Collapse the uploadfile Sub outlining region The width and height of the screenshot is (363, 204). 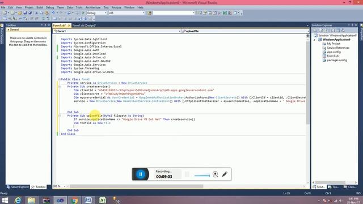[x=59, y=116]
